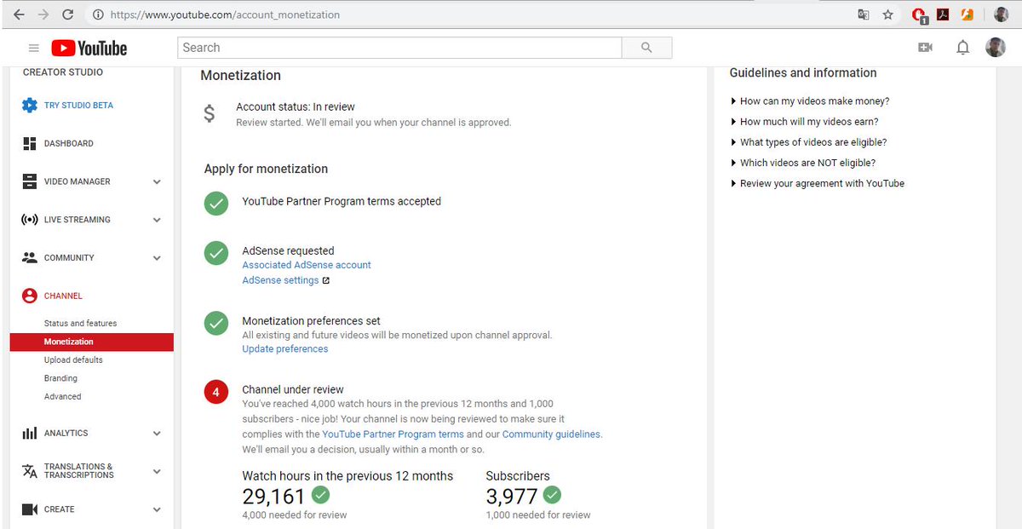Viewport: 1022px width, 529px height.
Task: Open the Dashboard section
Action: click(x=69, y=143)
